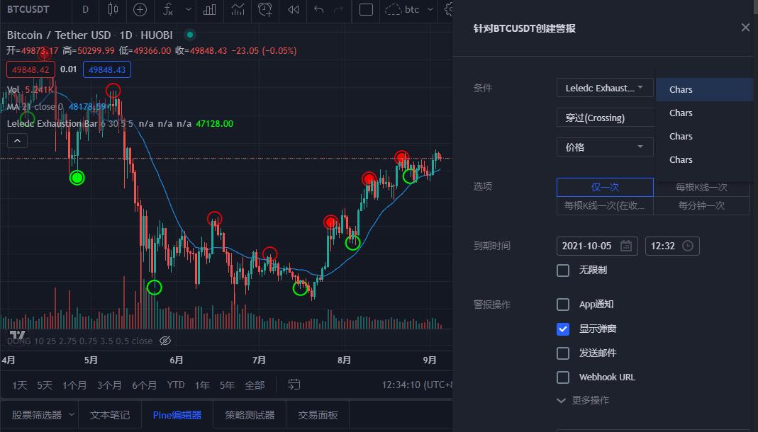Open the btc cloud layout save menu

pyautogui.click(x=402, y=10)
